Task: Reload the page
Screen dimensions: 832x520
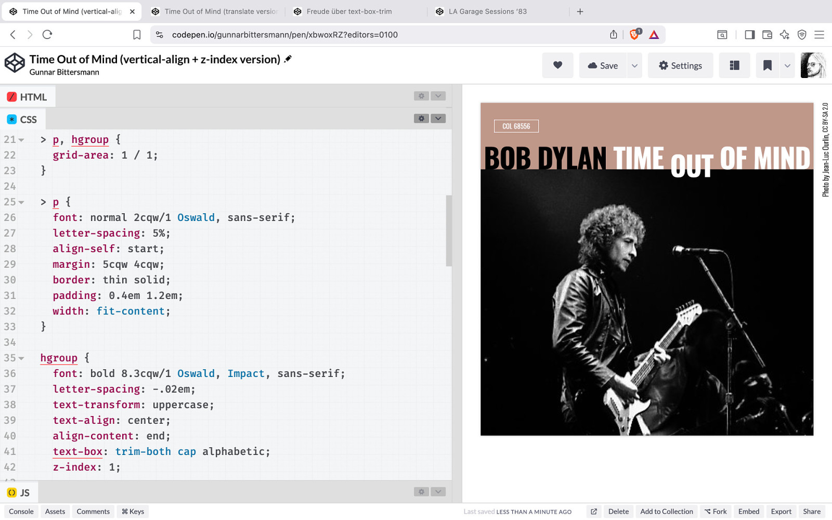Action: (47, 34)
